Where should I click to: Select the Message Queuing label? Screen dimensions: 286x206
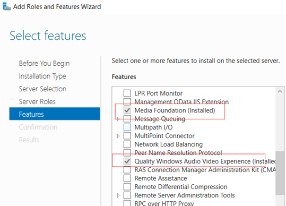[x=160, y=119]
